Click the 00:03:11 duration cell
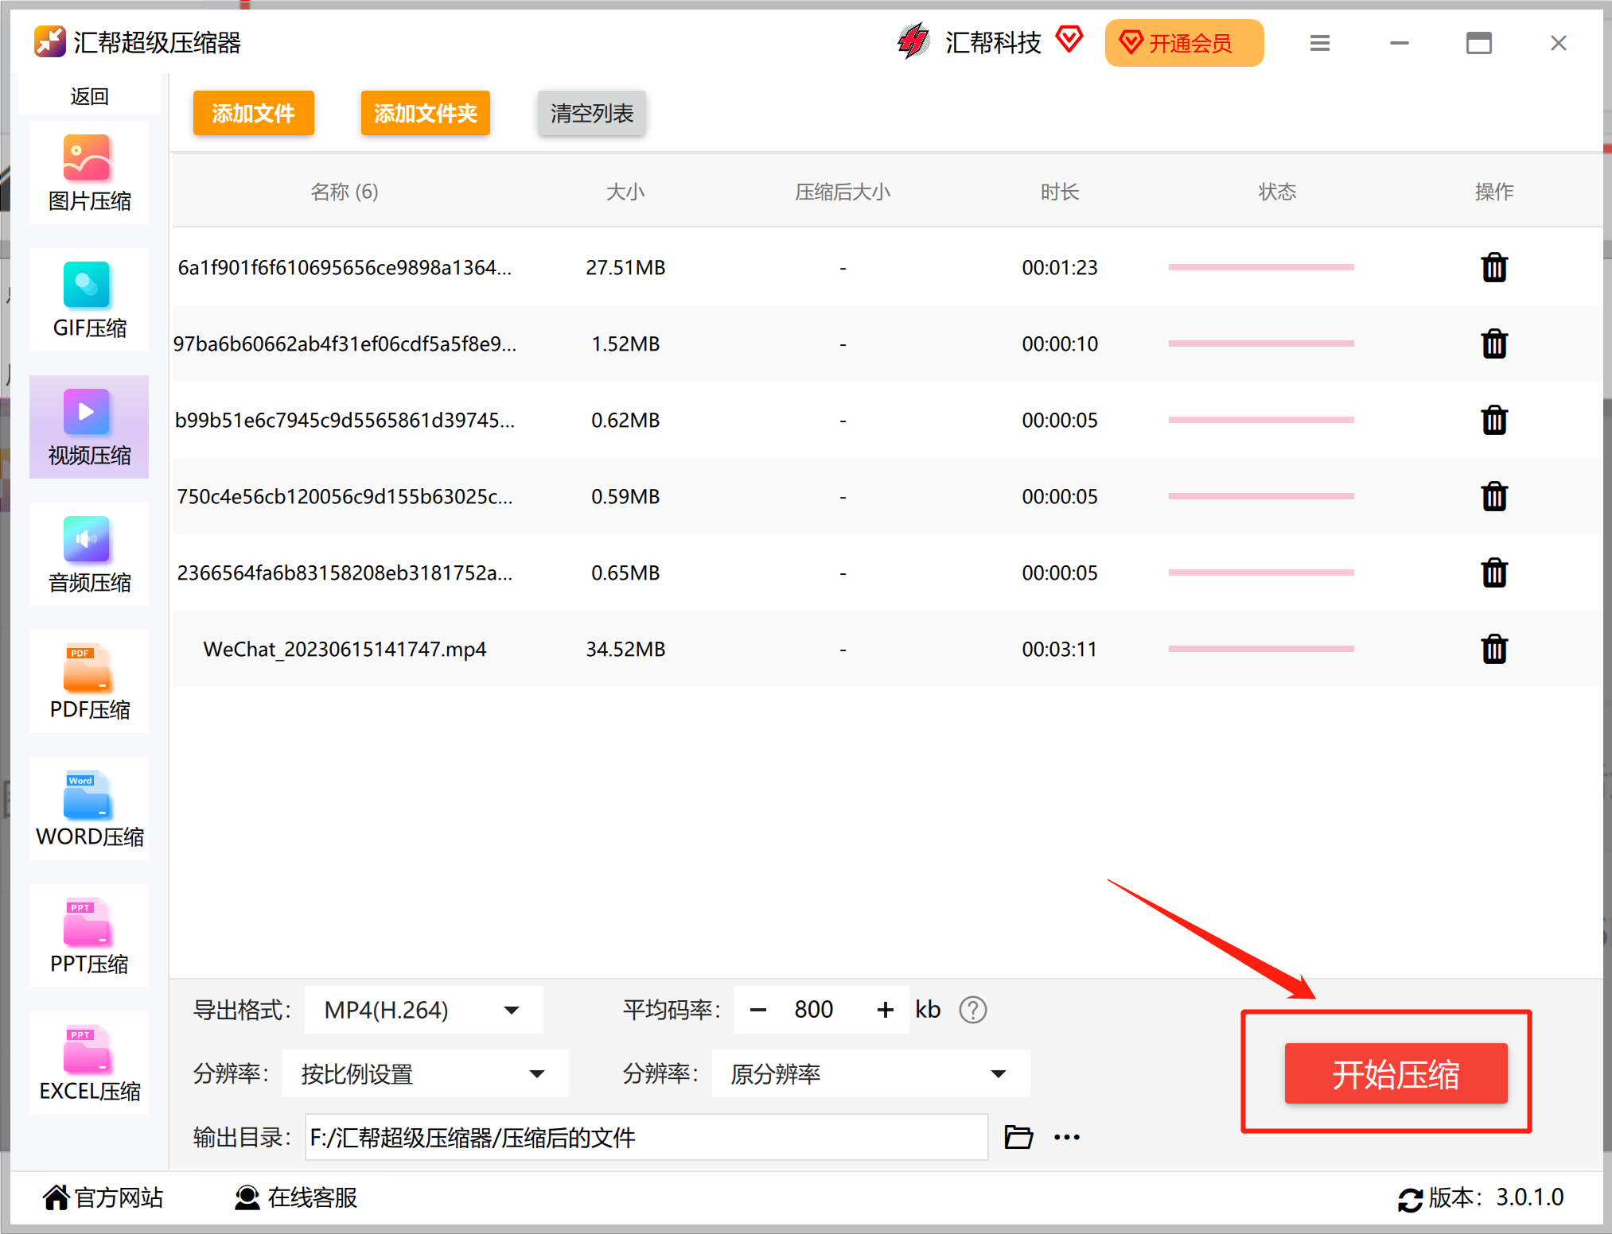Viewport: 1612px width, 1234px height. pyautogui.click(x=1060, y=649)
